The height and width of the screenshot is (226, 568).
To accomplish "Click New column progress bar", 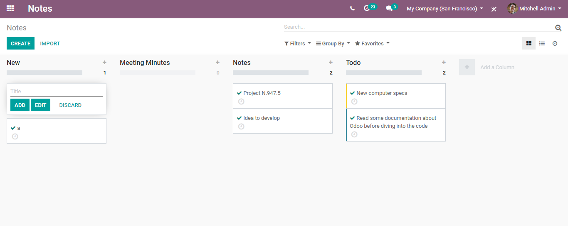I will point(44,72).
